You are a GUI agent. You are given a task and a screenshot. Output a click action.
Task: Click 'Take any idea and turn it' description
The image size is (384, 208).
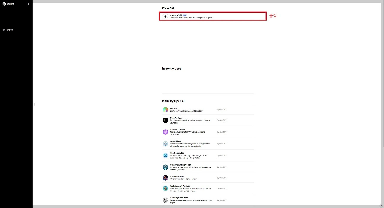[x=191, y=201]
